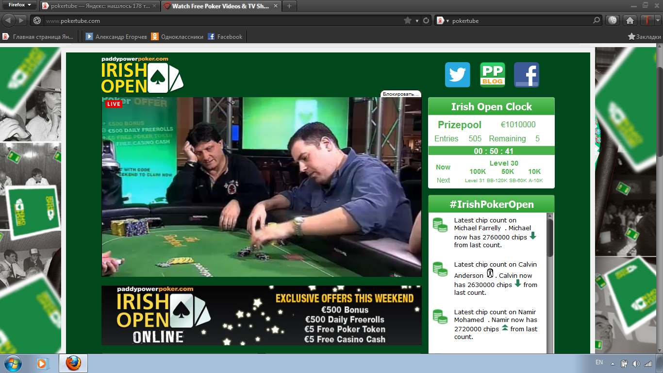663x373 pixels.
Task: Click the Remaining 5 text
Action: [514, 138]
